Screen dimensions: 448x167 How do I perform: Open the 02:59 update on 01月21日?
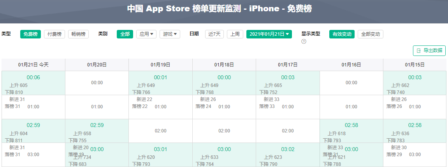point(33,125)
